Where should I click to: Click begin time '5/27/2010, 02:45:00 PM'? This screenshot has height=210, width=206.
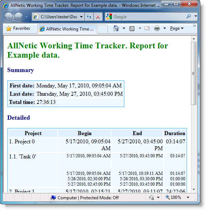point(89,184)
